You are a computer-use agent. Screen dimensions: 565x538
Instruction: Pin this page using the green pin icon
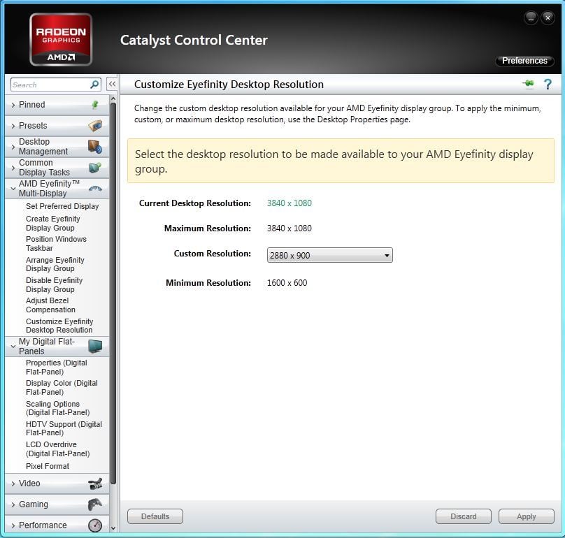pyautogui.click(x=528, y=85)
